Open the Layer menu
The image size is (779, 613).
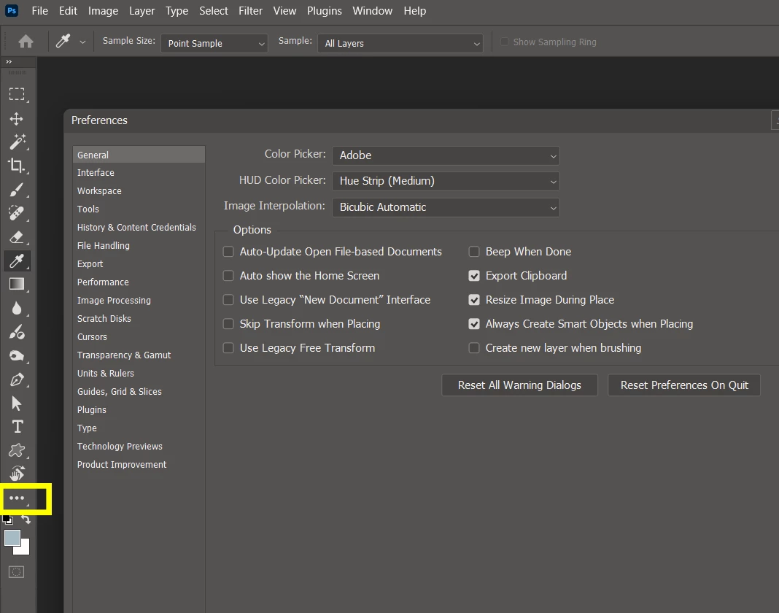click(x=142, y=11)
